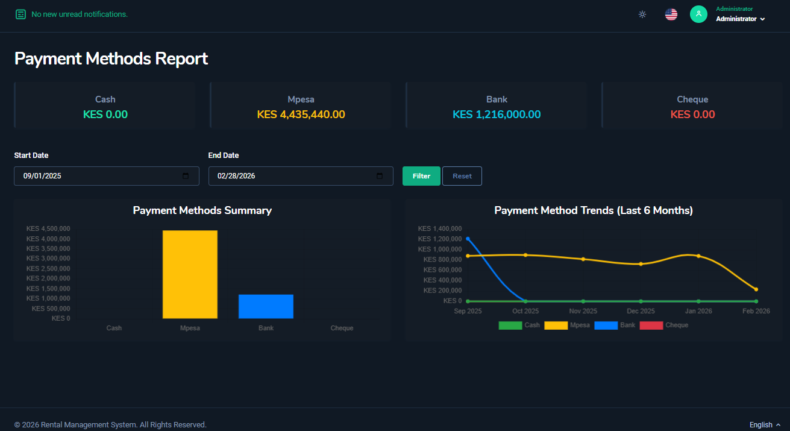Toggle the Mpesa legend yellow swatch

pyautogui.click(x=556, y=326)
